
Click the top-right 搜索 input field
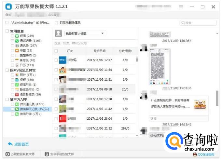[x=198, y=23]
